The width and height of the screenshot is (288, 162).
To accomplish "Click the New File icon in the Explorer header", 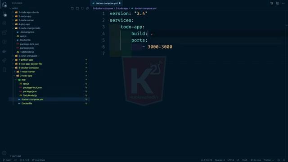I will 72,8.
